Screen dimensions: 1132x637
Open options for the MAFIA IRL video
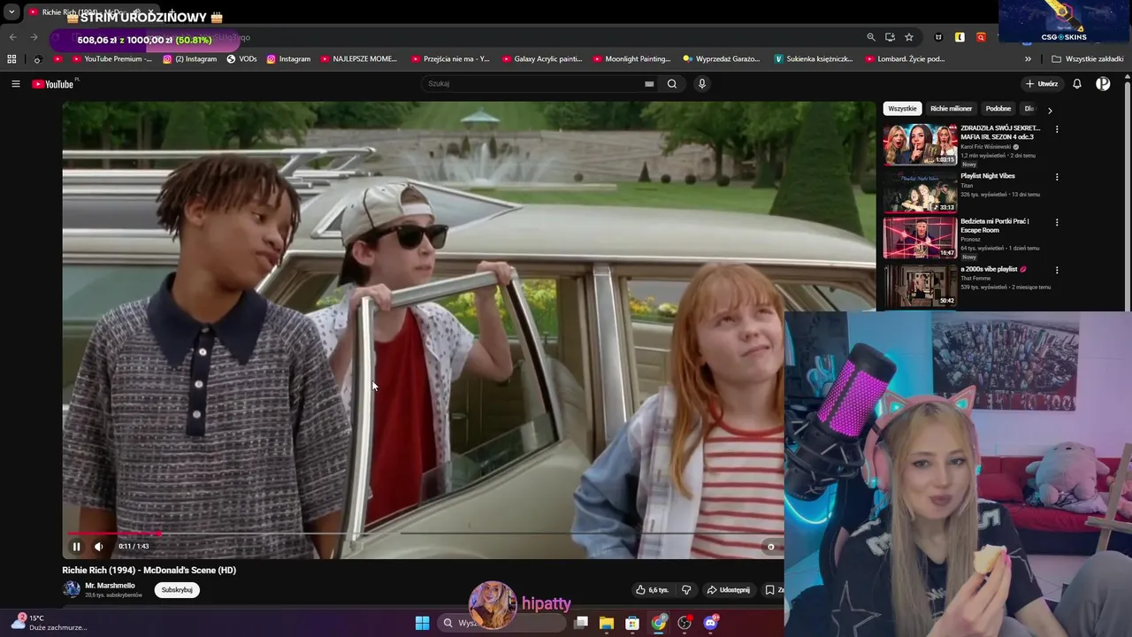tap(1057, 130)
